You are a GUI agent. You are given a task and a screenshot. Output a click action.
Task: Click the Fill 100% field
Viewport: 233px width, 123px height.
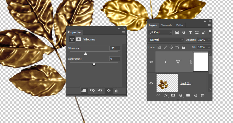[202, 47]
